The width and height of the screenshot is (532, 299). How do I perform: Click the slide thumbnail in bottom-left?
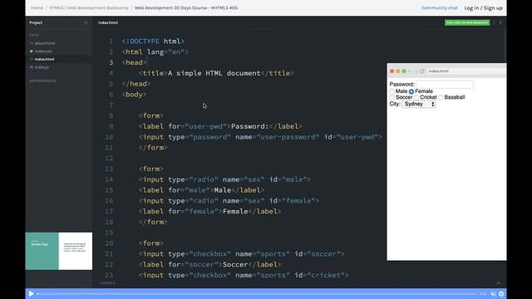[x=59, y=251]
